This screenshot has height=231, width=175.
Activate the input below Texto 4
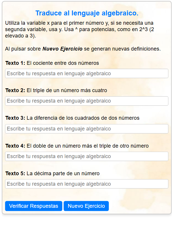click(x=87, y=156)
